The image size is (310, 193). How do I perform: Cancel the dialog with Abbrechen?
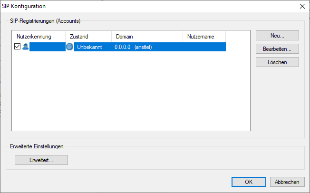coord(287,182)
